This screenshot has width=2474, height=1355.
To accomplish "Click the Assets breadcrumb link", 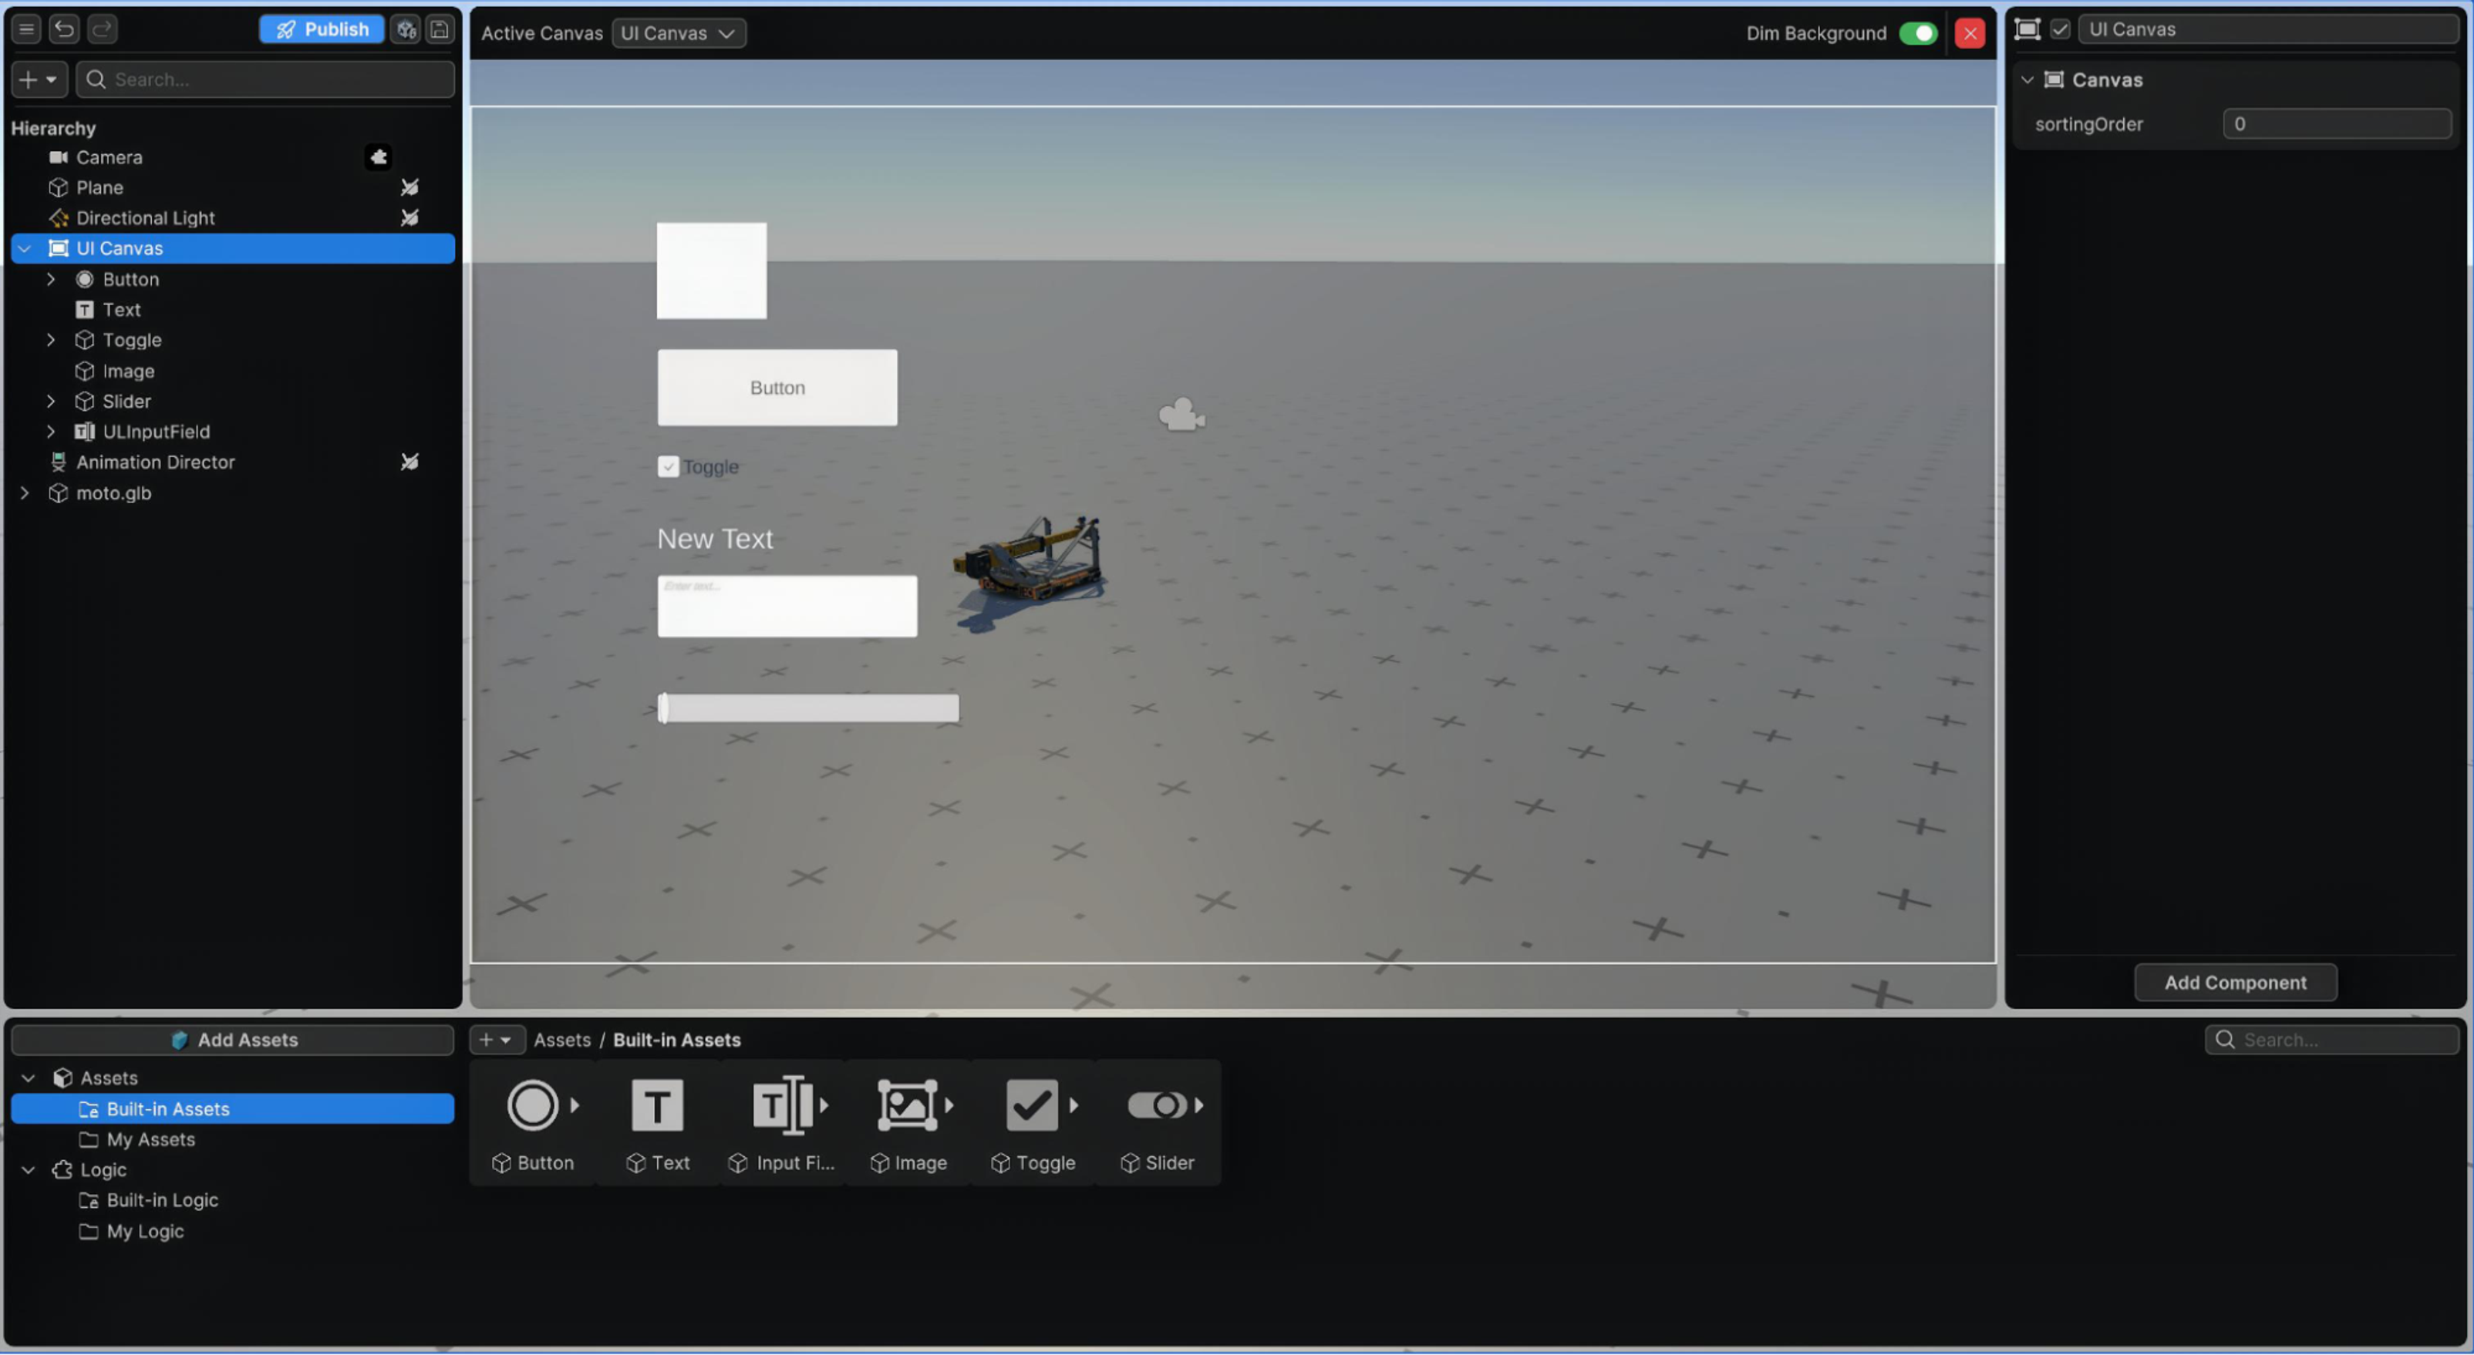I will 562,1041.
